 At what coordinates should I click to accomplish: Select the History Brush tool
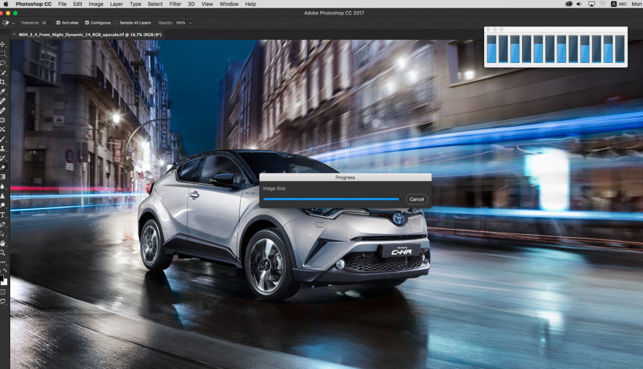[x=3, y=158]
